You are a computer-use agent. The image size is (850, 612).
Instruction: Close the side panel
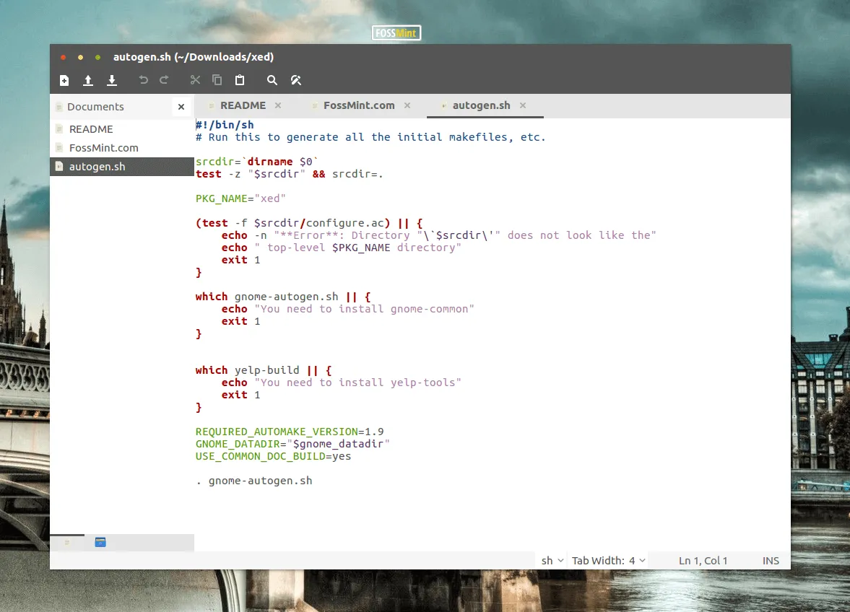point(181,105)
